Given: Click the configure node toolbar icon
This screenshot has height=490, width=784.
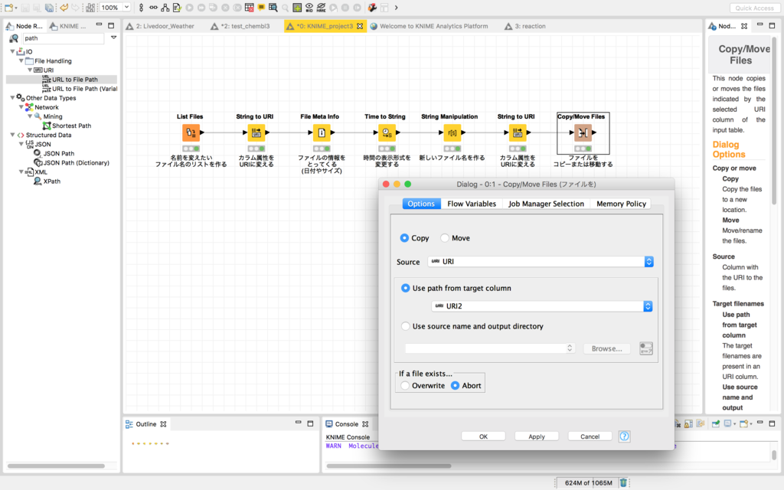Looking at the screenshot, I should point(177,8).
